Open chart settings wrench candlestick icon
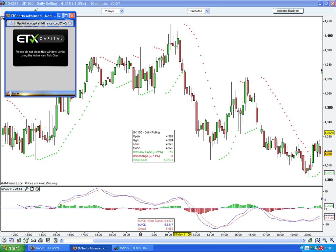This screenshot has width=336, height=252. [x=310, y=240]
